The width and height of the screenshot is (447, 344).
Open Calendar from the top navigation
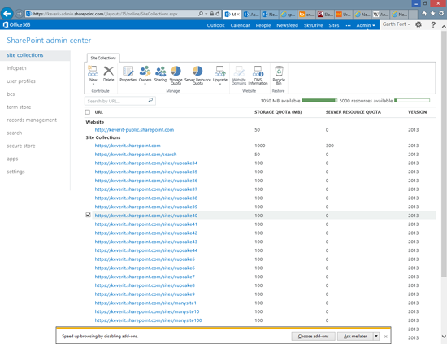tap(240, 25)
